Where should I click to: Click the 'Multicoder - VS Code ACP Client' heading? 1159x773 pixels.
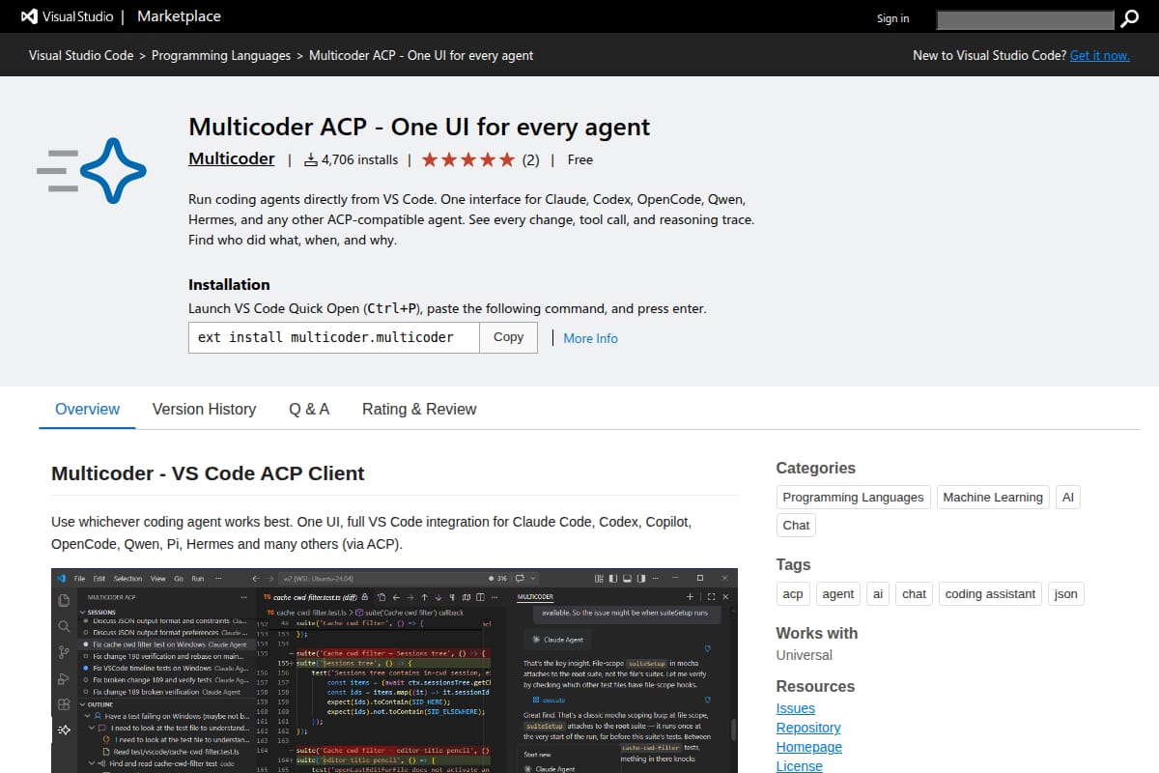click(x=208, y=473)
